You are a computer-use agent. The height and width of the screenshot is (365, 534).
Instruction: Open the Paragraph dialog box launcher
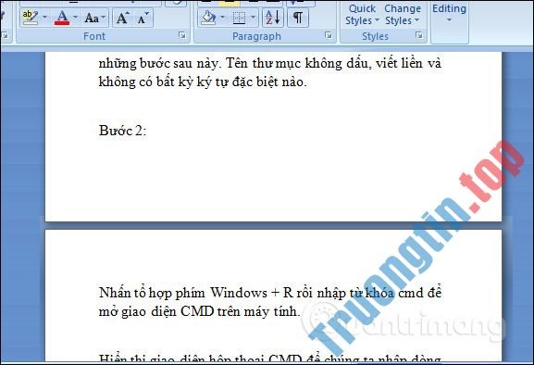[329, 35]
